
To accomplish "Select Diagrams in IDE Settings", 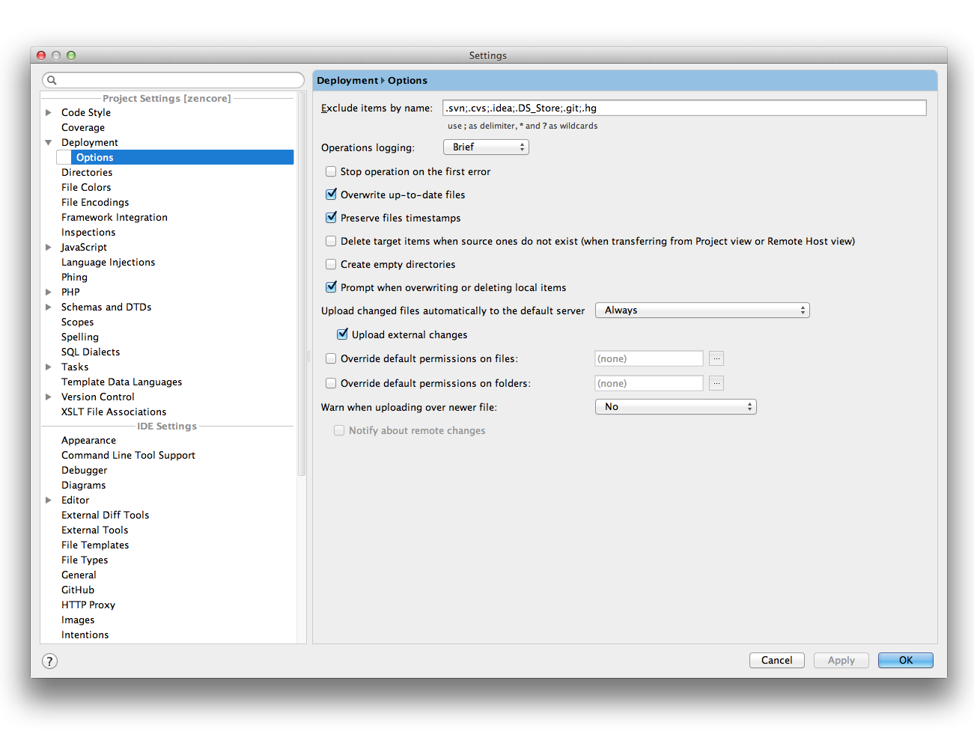I will (x=84, y=485).
